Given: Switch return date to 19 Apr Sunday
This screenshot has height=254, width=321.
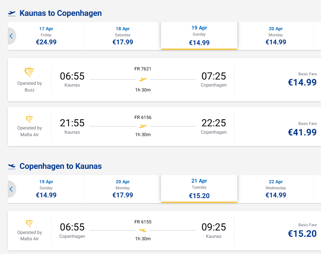Looking at the screenshot, I should coord(46,189).
